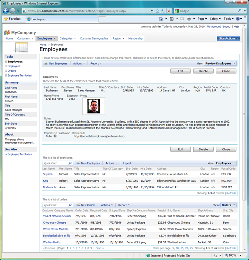Click the browser Back arrow button
249x260 pixels.
point(6,11)
